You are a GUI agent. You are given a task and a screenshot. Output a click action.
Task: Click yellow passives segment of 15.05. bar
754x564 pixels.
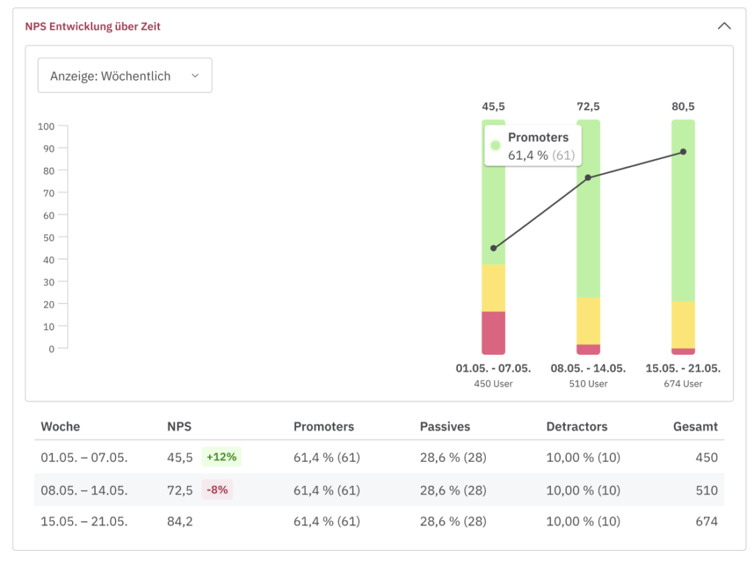click(683, 325)
